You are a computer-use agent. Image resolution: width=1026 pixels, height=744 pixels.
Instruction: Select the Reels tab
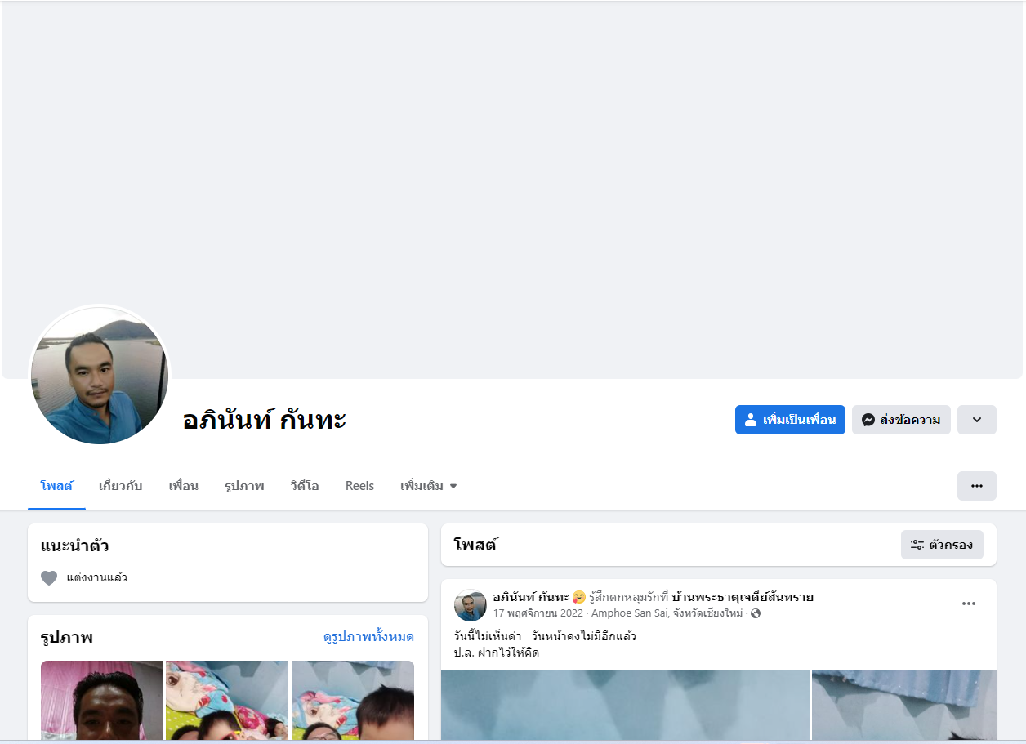point(359,486)
